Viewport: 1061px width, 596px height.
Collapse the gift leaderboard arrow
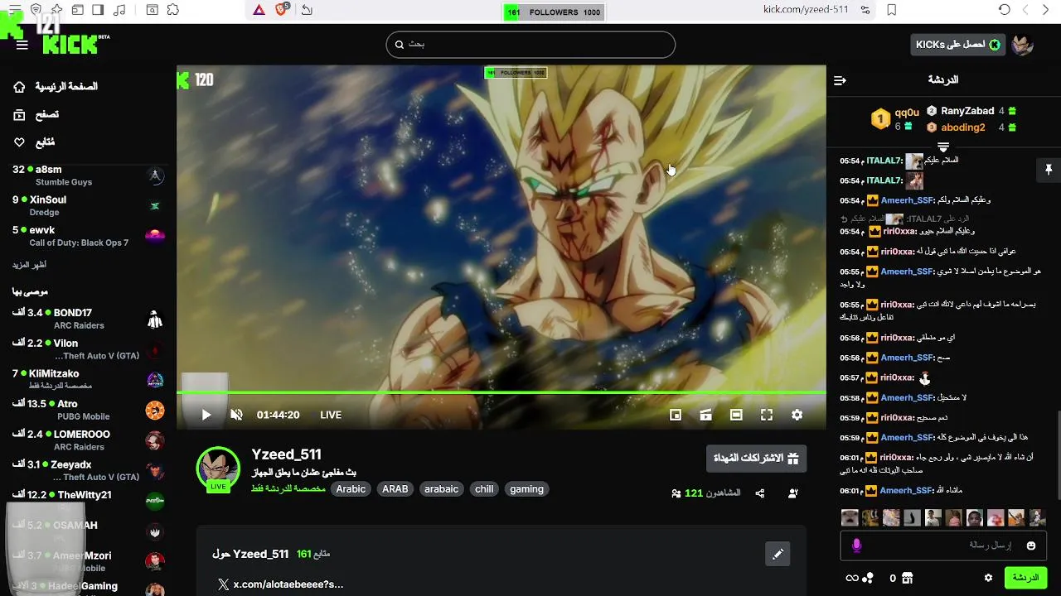pyautogui.click(x=943, y=147)
